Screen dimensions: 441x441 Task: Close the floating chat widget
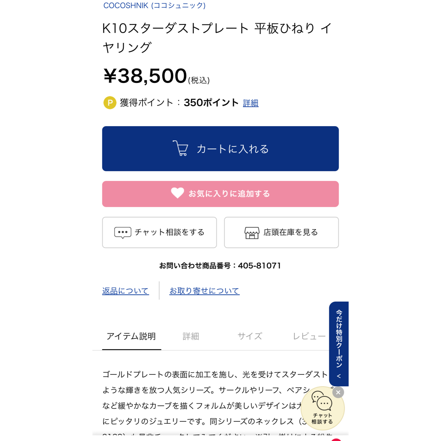pos(338,392)
